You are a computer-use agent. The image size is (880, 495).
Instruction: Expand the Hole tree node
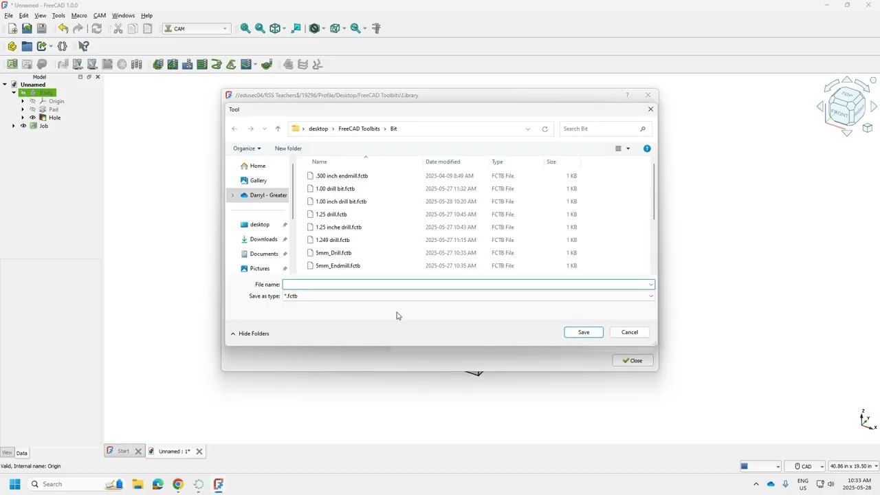[23, 118]
